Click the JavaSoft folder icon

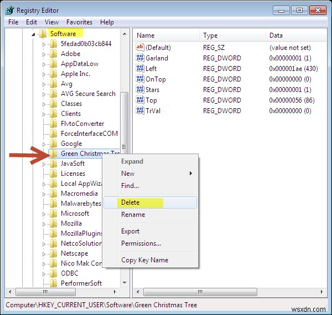[x=53, y=164]
